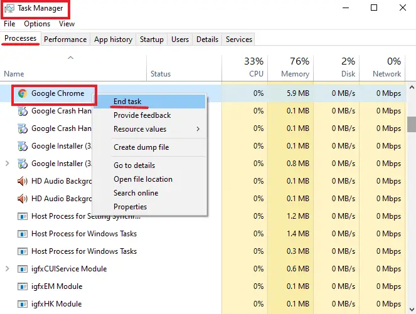Switch to the Performance tab
Viewport: 416px width, 314px height.
coord(65,39)
